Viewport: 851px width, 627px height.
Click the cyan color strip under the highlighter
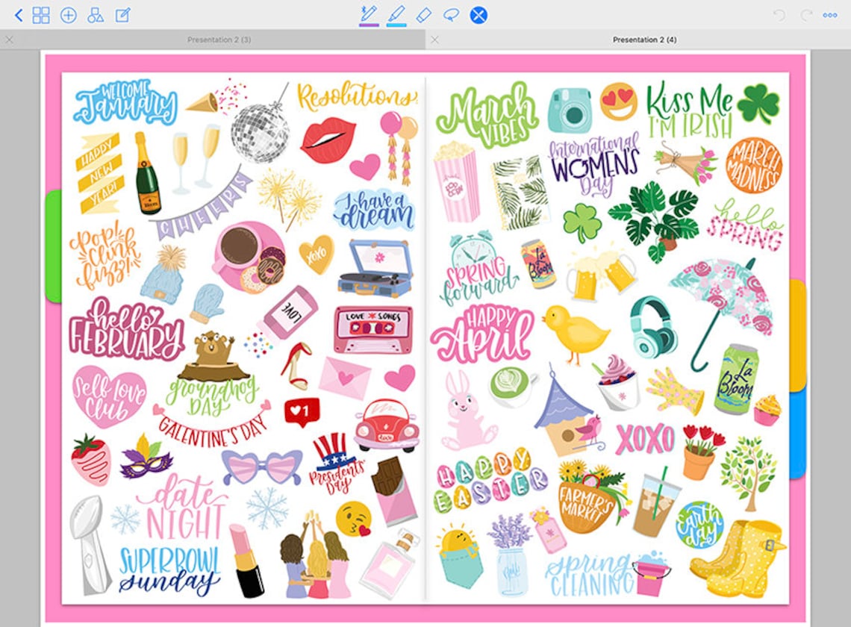pyautogui.click(x=396, y=23)
